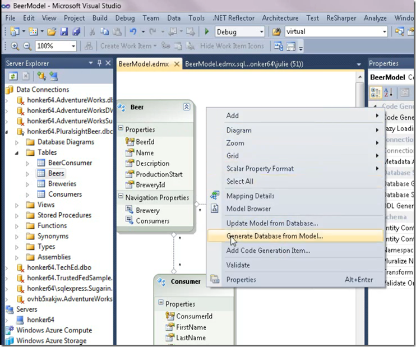Click the Copy icon in toolbar
Screen dimensions: 416x347
pos(104,32)
